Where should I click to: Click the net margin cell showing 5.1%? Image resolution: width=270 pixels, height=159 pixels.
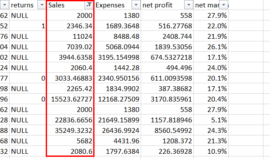tap(211, 120)
